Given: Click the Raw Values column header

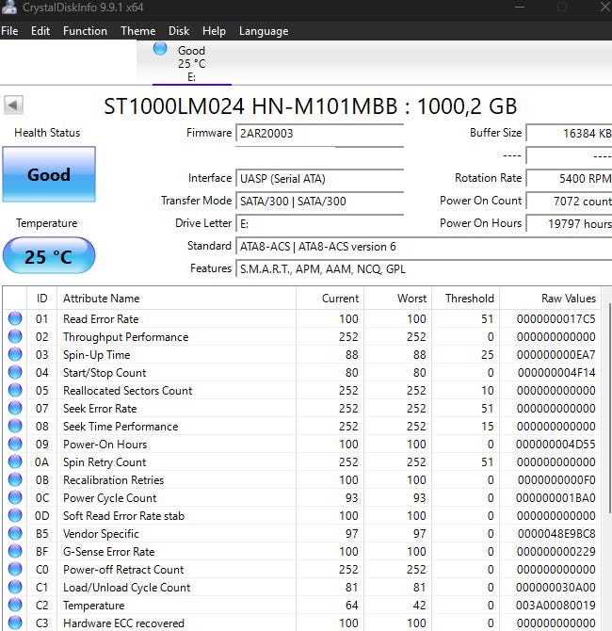Looking at the screenshot, I should click(550, 299).
